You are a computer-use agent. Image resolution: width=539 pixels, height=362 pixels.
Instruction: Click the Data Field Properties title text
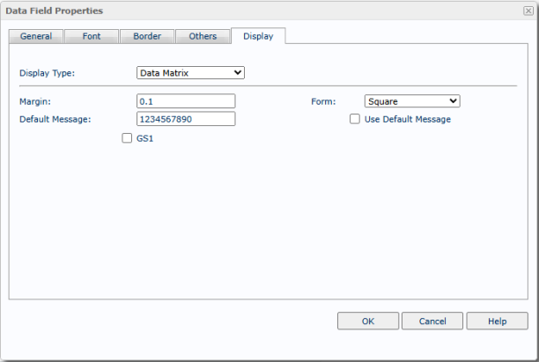55,11
